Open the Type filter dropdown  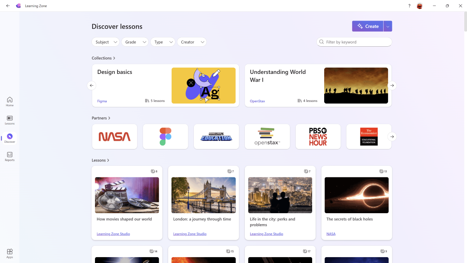[x=163, y=42]
